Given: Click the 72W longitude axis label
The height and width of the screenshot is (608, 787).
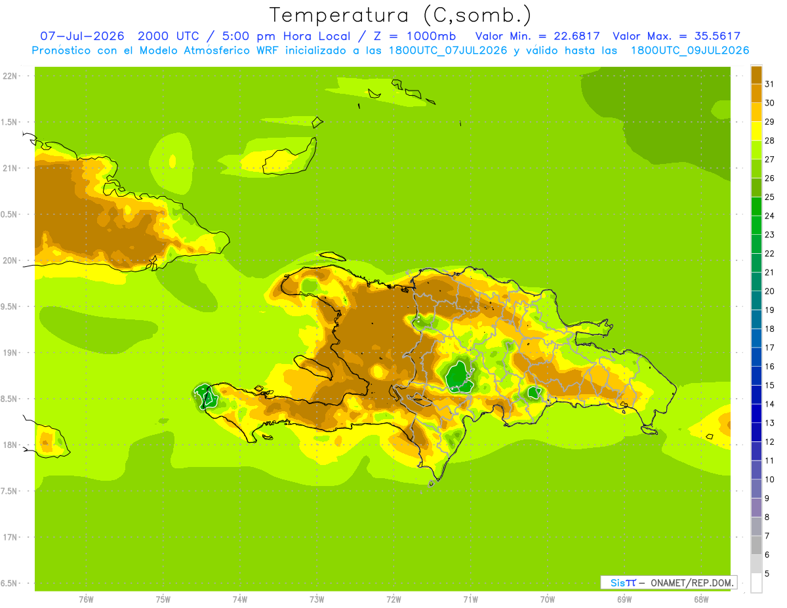Looking at the screenshot, I should pos(393,599).
